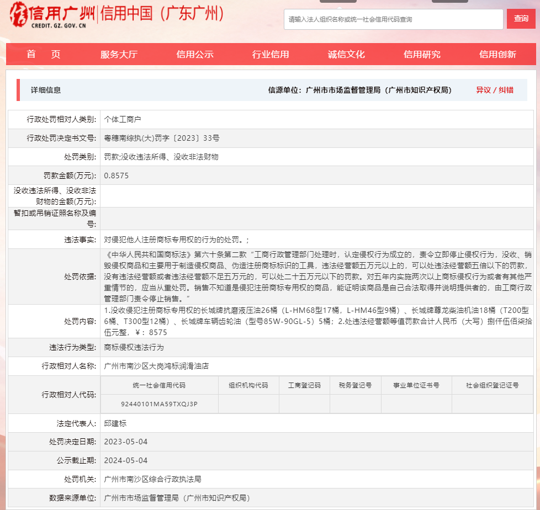Viewport: 540px width, 510px height.
Task: Click the 信用中国（广东广州） site title
Action: click(x=161, y=14)
